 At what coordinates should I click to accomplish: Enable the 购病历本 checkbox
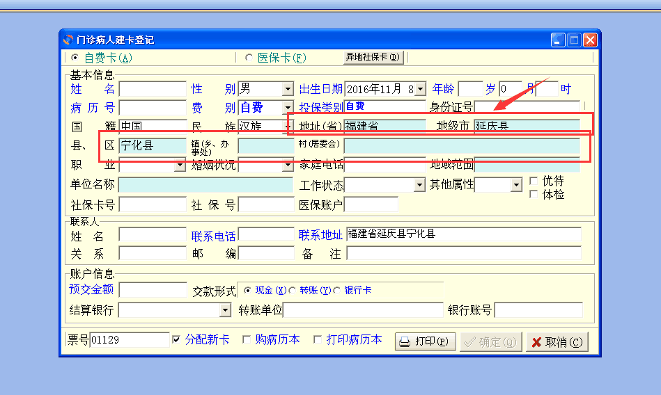click(x=247, y=339)
